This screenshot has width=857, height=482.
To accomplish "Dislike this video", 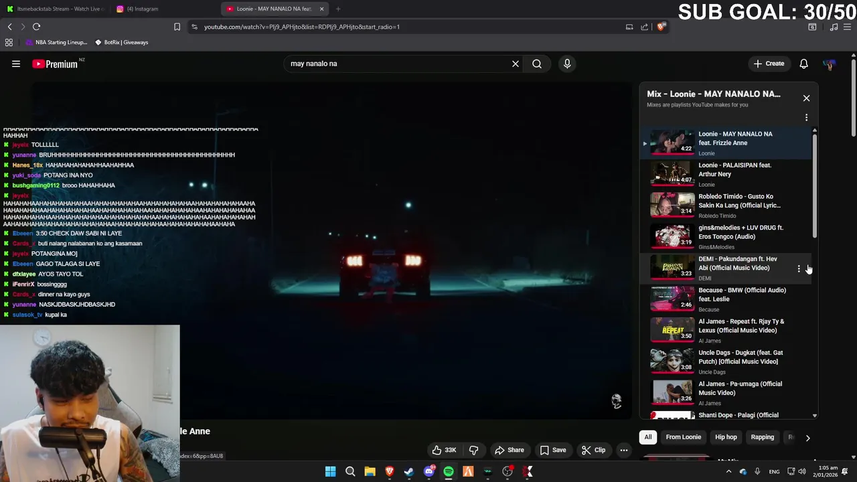I will pos(473,450).
